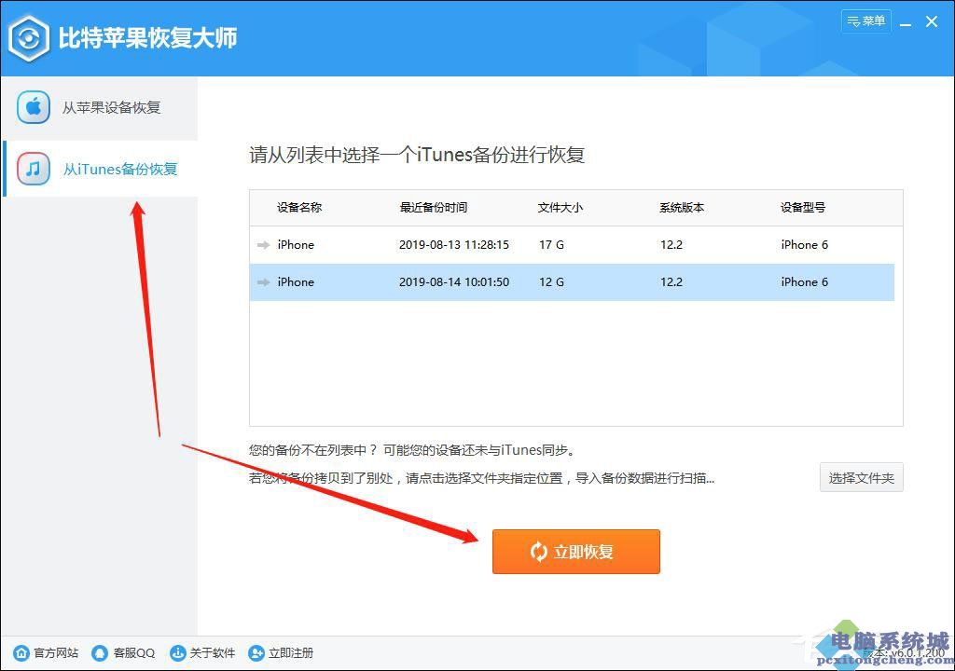955x671 pixels.
Task: Select 从iTunes备份恢复 sidebar tab
Action: tap(101, 169)
